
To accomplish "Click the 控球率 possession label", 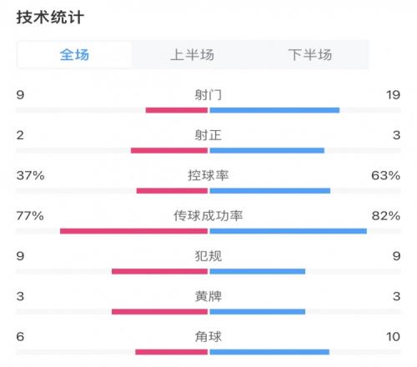I will click(208, 175).
